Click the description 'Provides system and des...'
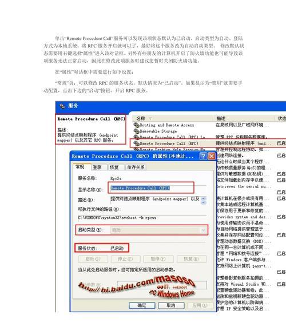The width and height of the screenshot is (286, 323). (x=244, y=217)
